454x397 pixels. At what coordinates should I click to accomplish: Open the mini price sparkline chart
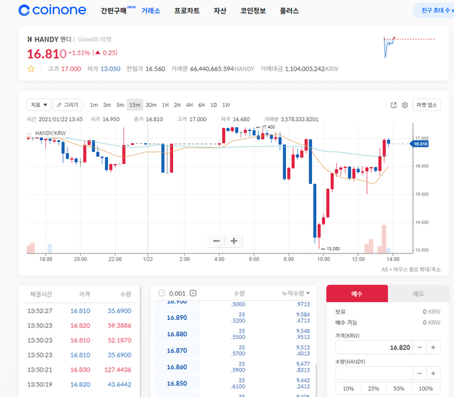click(409, 47)
